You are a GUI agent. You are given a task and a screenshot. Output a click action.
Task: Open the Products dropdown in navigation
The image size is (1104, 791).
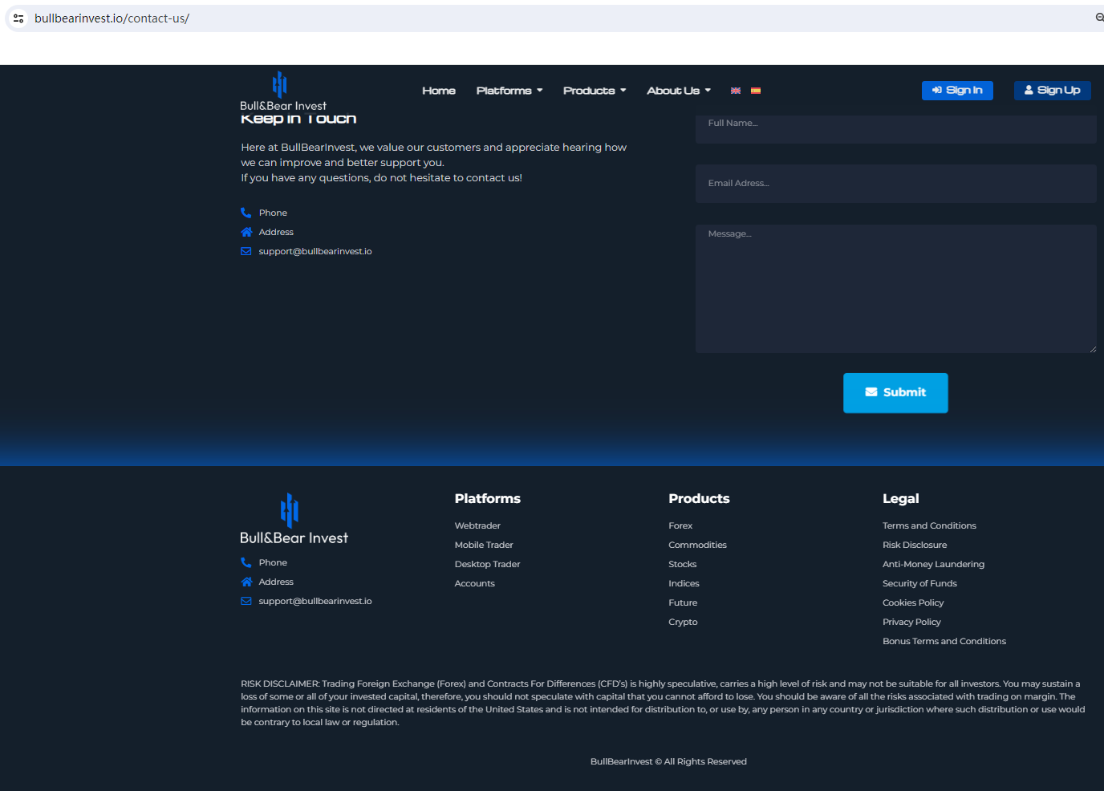click(594, 91)
